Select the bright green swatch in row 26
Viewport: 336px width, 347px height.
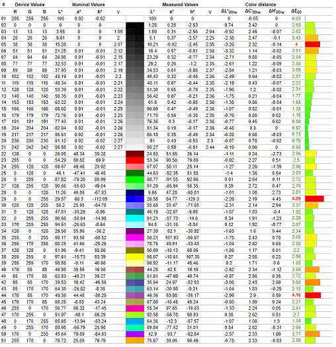pyautogui.click(x=135, y=180)
